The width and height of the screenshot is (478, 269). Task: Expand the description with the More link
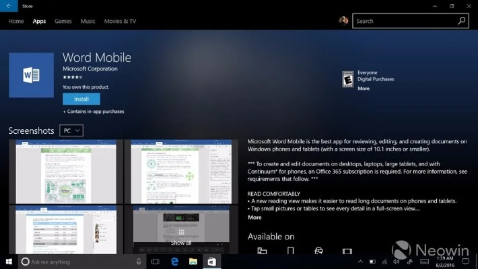(254, 217)
